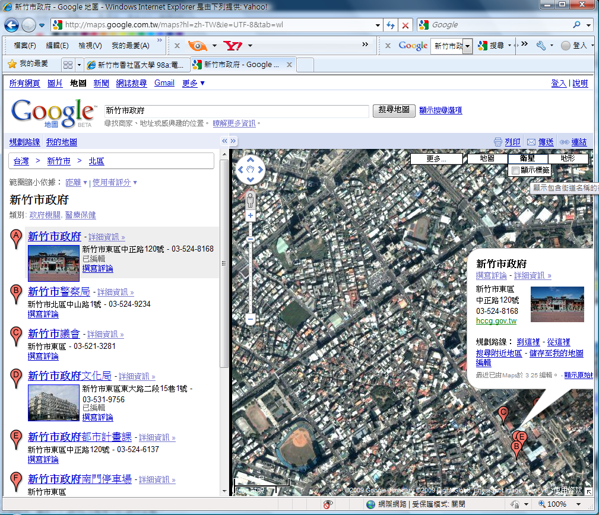Switch the map to 地圖 view
Image resolution: width=599 pixels, height=515 pixels.
(x=487, y=158)
